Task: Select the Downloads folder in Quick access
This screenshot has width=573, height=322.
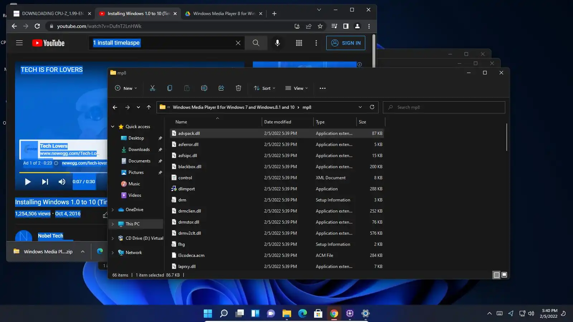Action: pos(139,150)
